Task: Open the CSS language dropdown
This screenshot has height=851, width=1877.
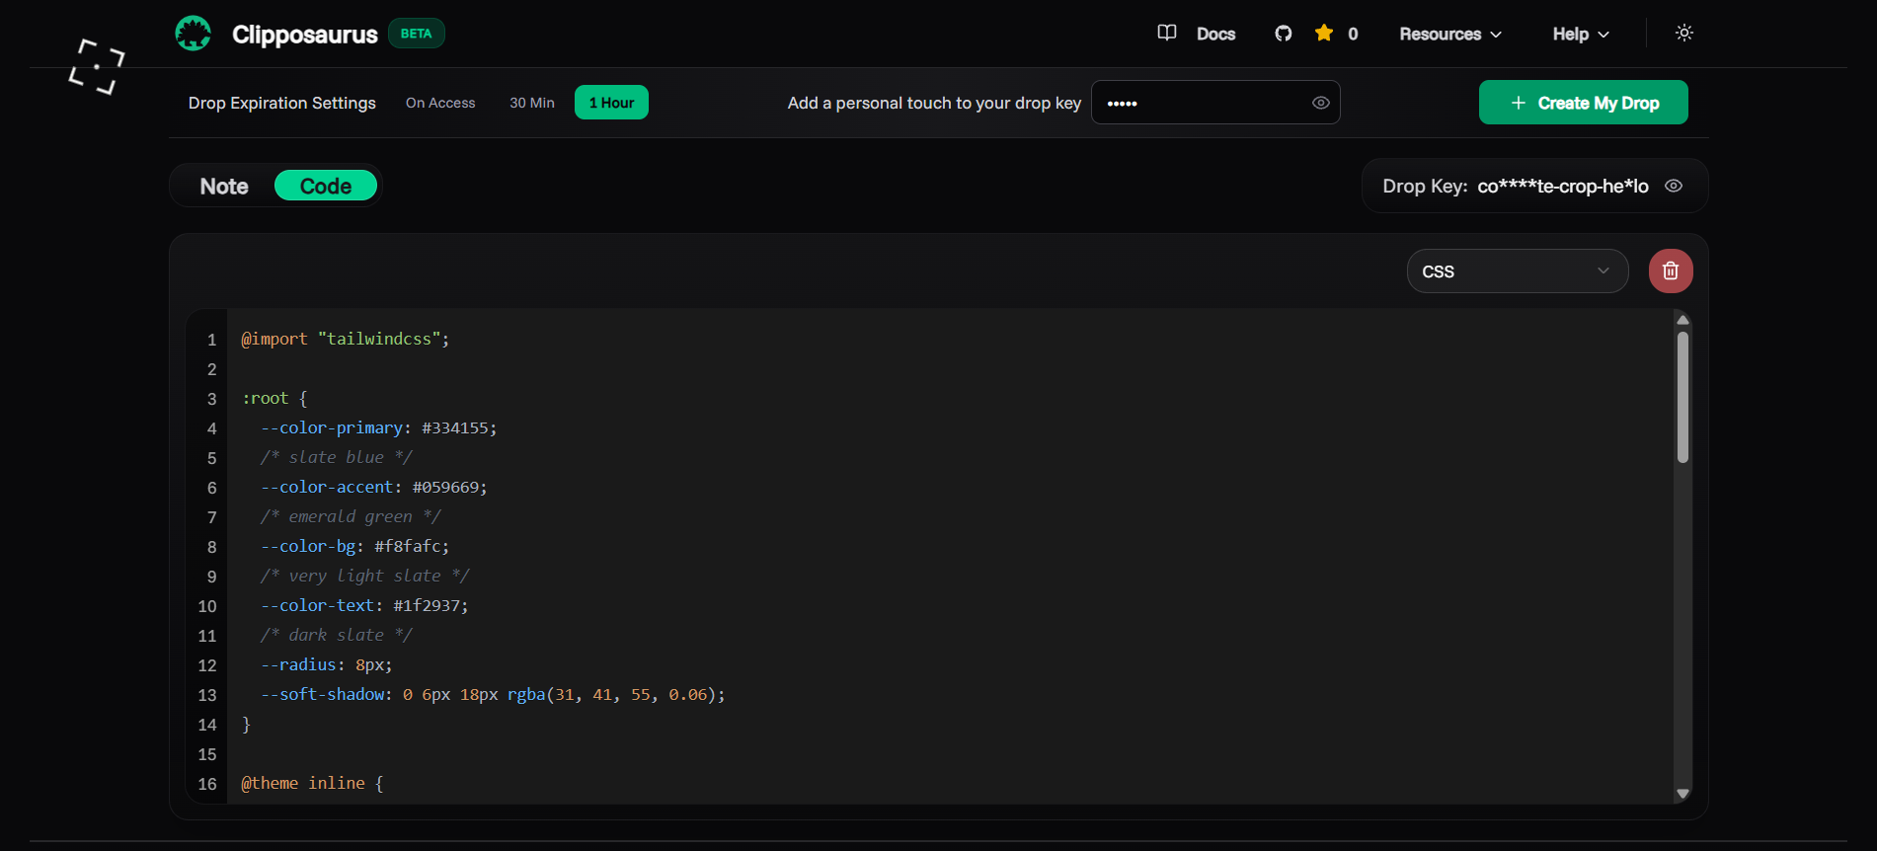Action: click(1518, 271)
